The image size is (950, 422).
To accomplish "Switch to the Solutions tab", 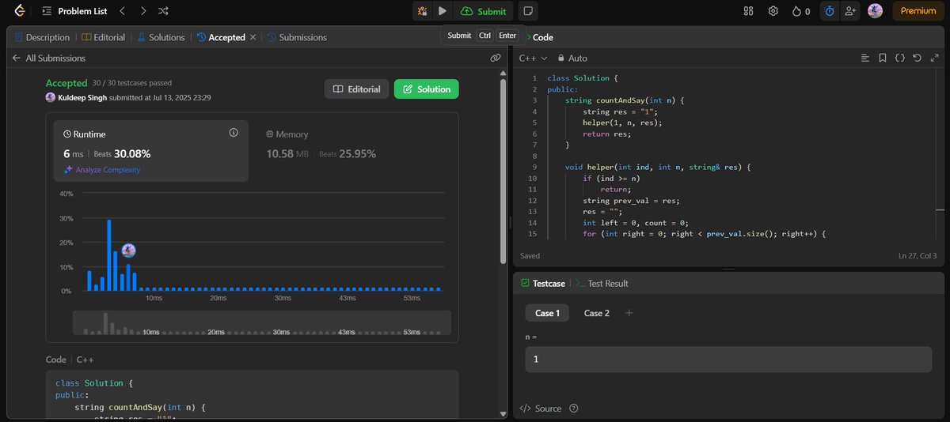I will tap(161, 37).
